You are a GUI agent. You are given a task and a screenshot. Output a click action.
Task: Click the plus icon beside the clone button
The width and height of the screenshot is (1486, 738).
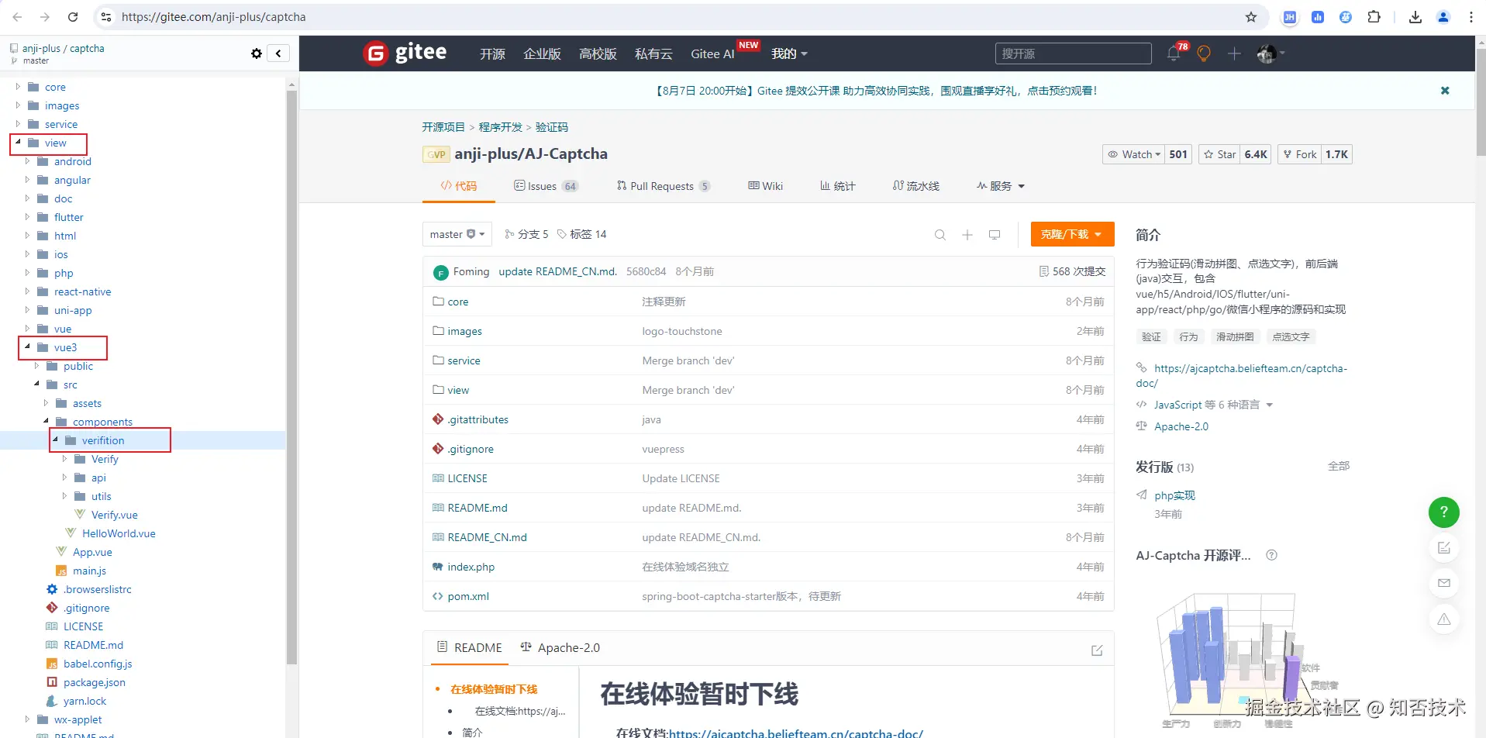(967, 235)
